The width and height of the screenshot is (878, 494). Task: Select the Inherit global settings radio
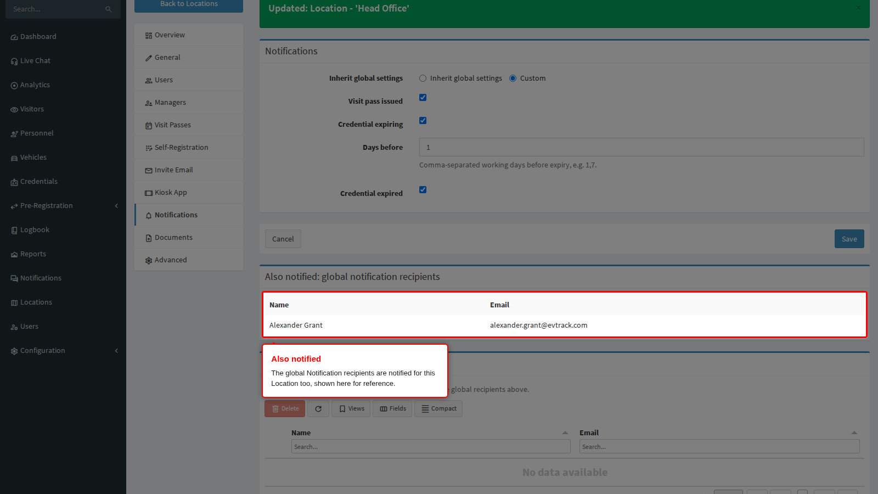click(423, 78)
